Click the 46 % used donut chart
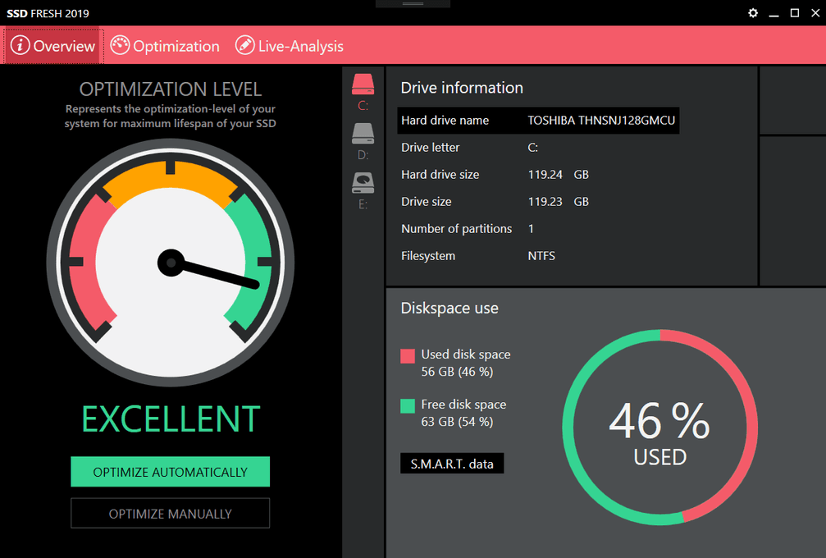 pos(659,428)
